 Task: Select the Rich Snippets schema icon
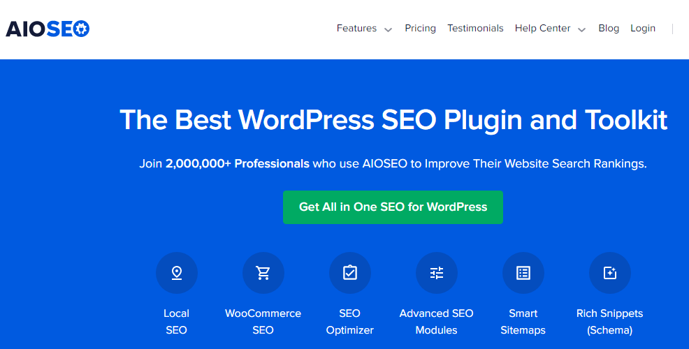pos(610,273)
